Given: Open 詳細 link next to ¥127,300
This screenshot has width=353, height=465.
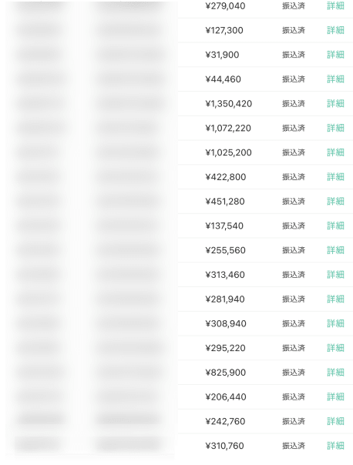Looking at the screenshot, I should point(335,30).
